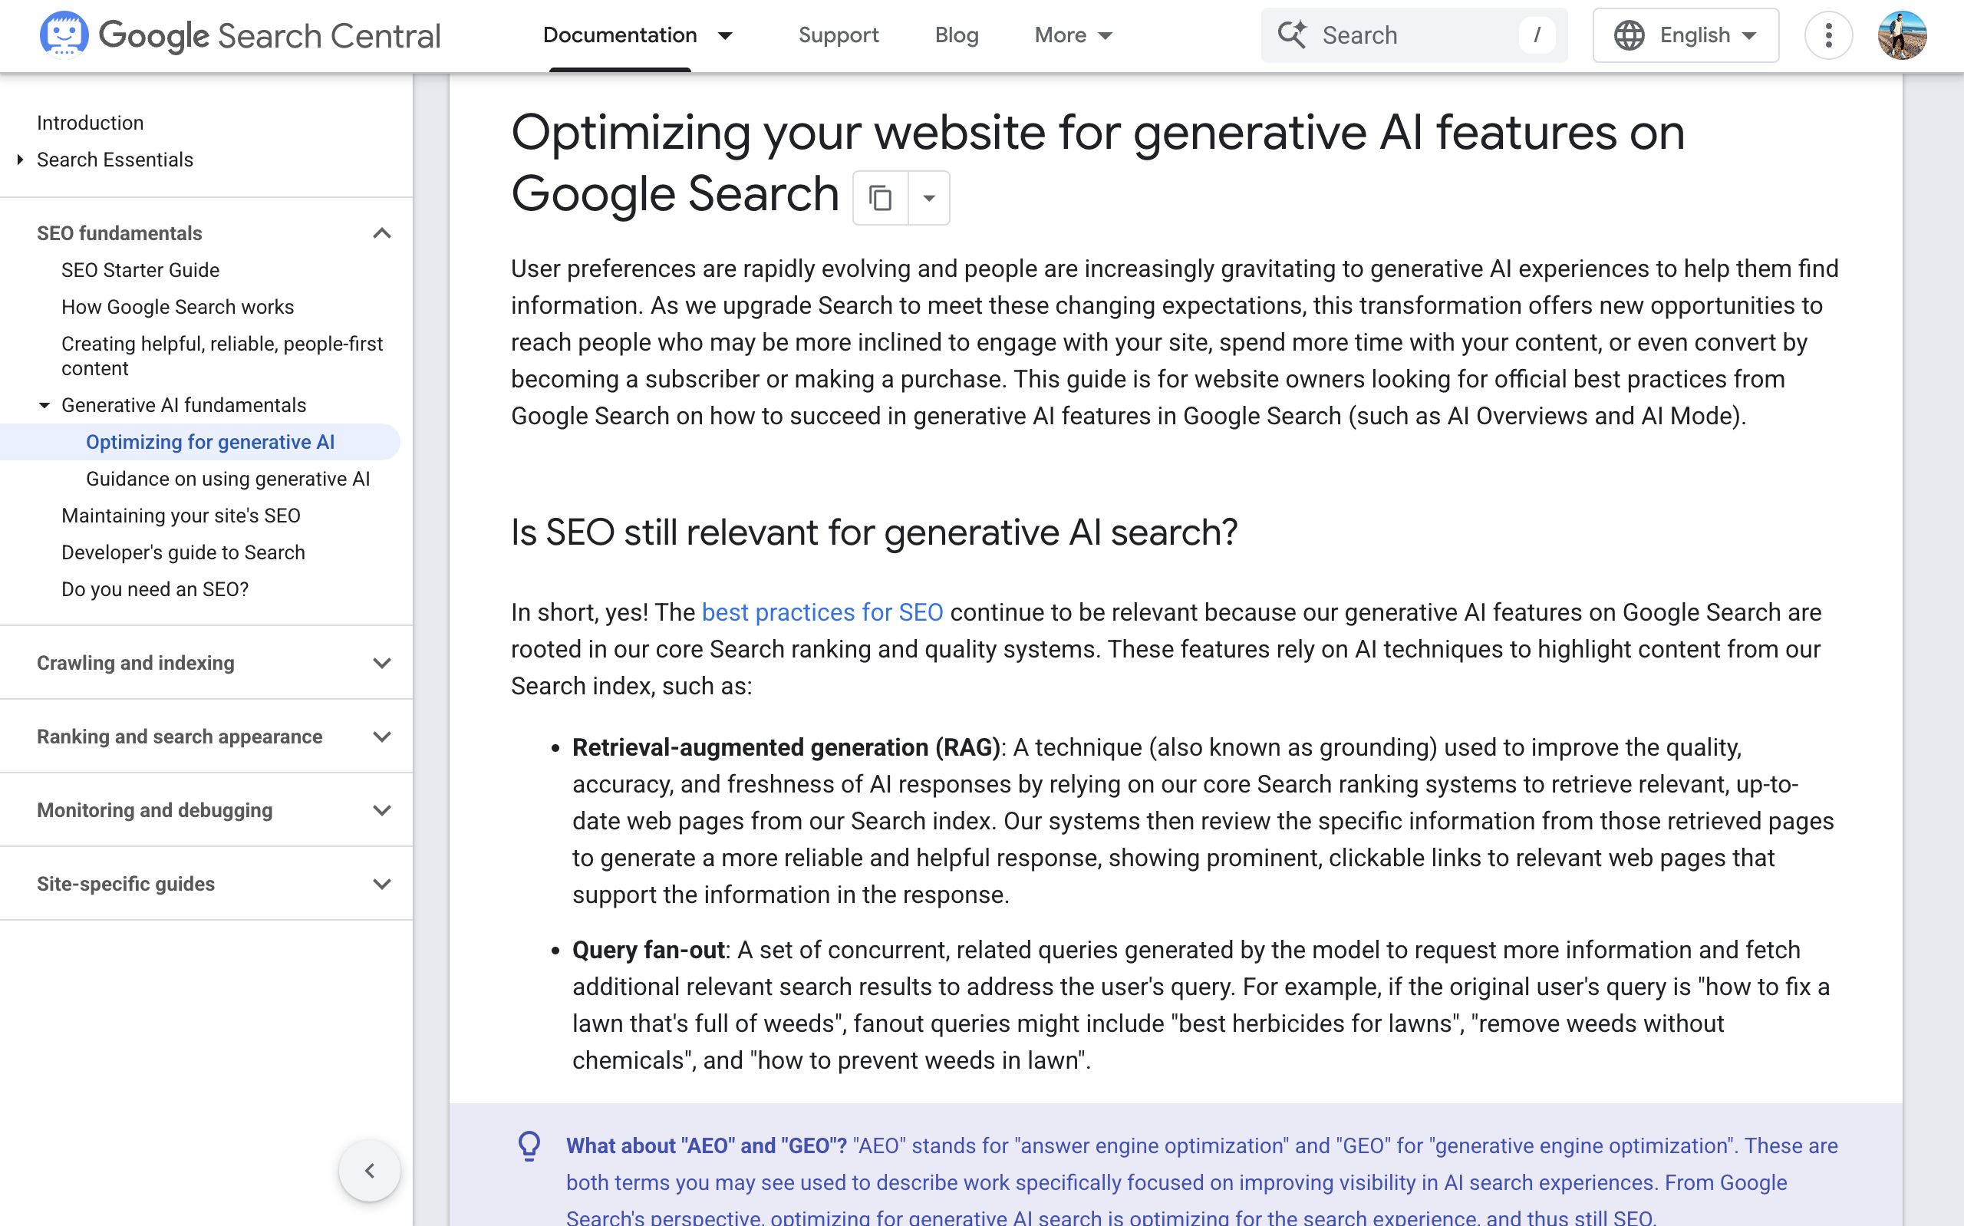This screenshot has height=1226, width=1964.
Task: Open the Support tab
Action: pos(838,35)
